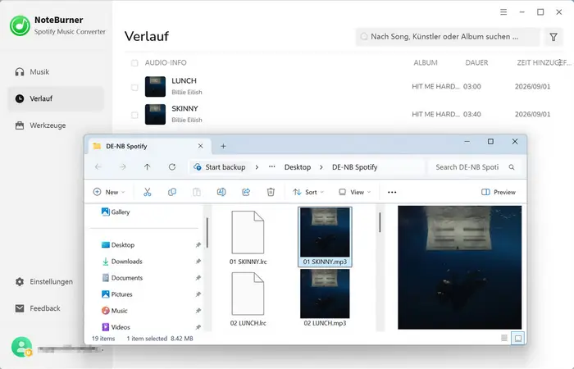The height and width of the screenshot is (369, 574).
Task: Click the NoteBurner logo icon
Action: click(20, 25)
